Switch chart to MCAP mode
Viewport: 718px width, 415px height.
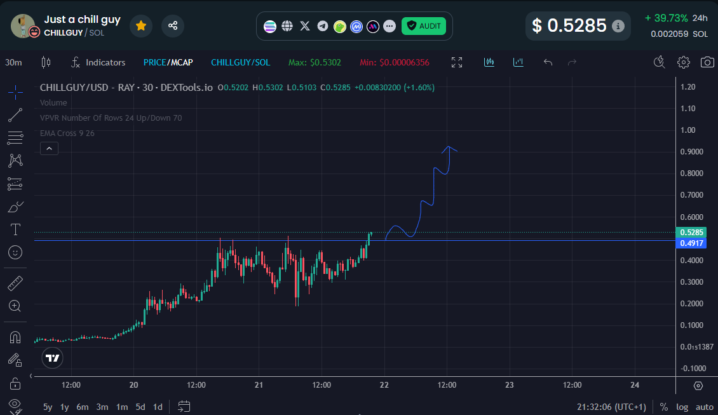coord(182,62)
